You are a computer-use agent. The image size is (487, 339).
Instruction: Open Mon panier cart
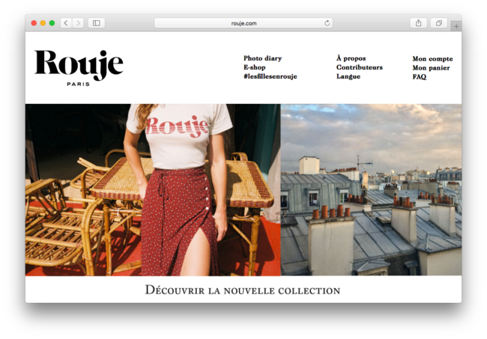tap(431, 67)
